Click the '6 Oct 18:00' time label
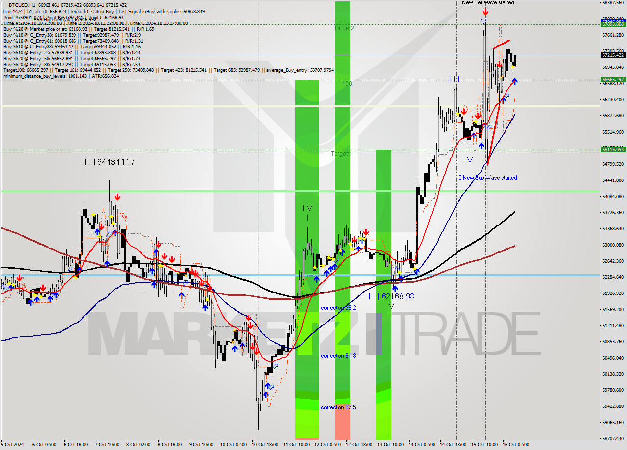This screenshot has width=627, height=450. point(77,445)
